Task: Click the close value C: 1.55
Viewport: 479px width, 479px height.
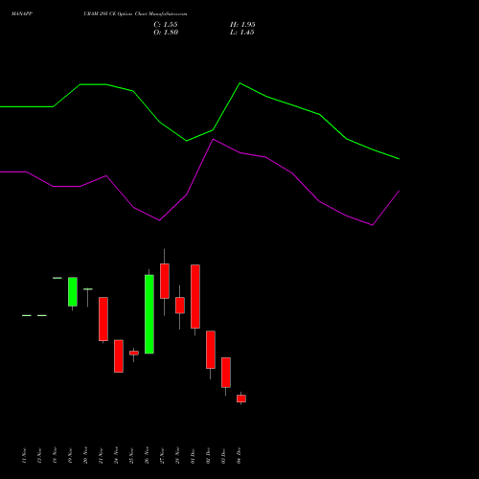Action: click(166, 25)
